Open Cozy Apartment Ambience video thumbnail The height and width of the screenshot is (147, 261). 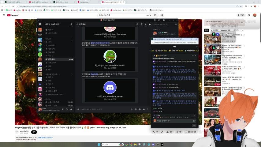pos(212,60)
